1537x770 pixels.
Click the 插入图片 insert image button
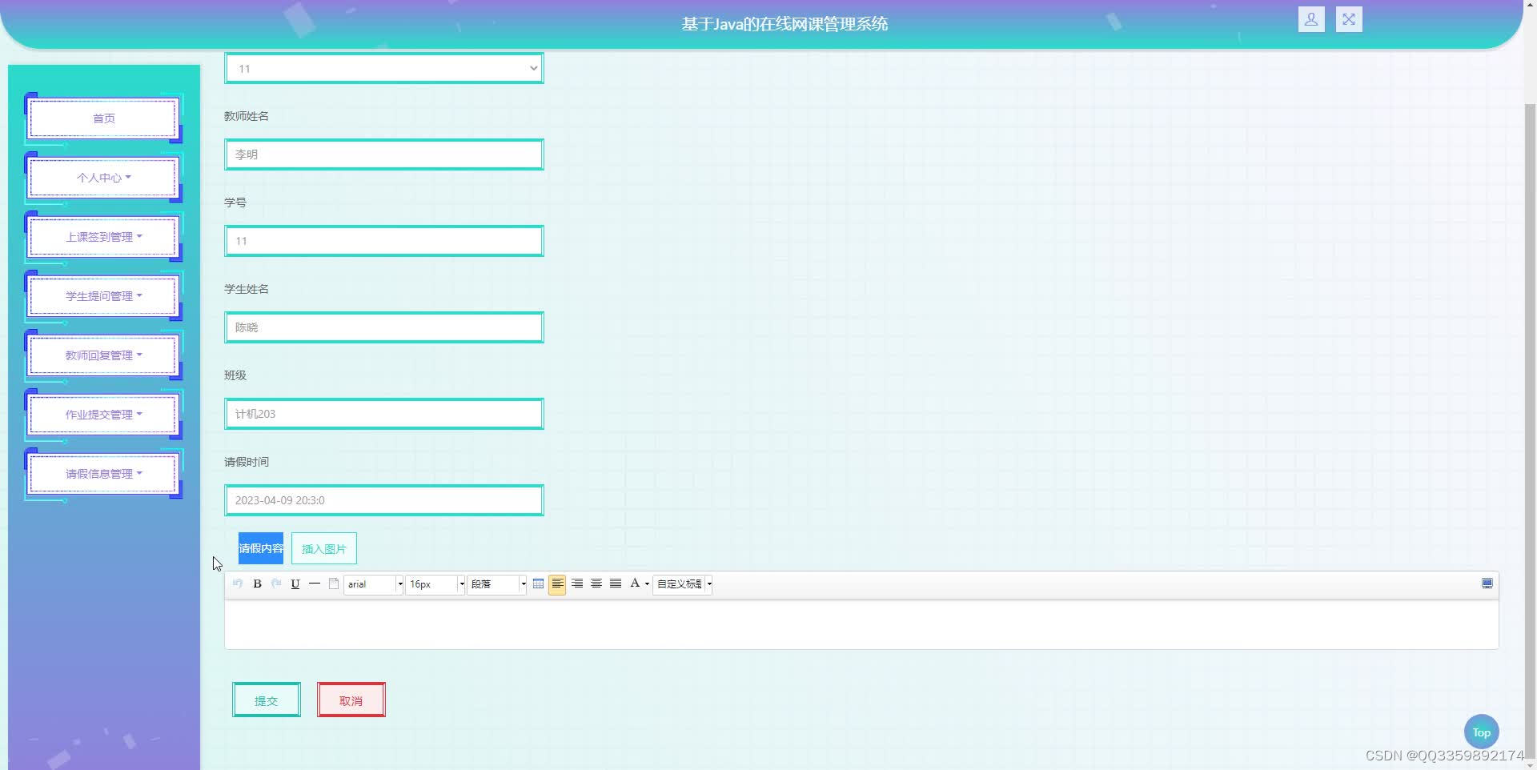coord(324,548)
